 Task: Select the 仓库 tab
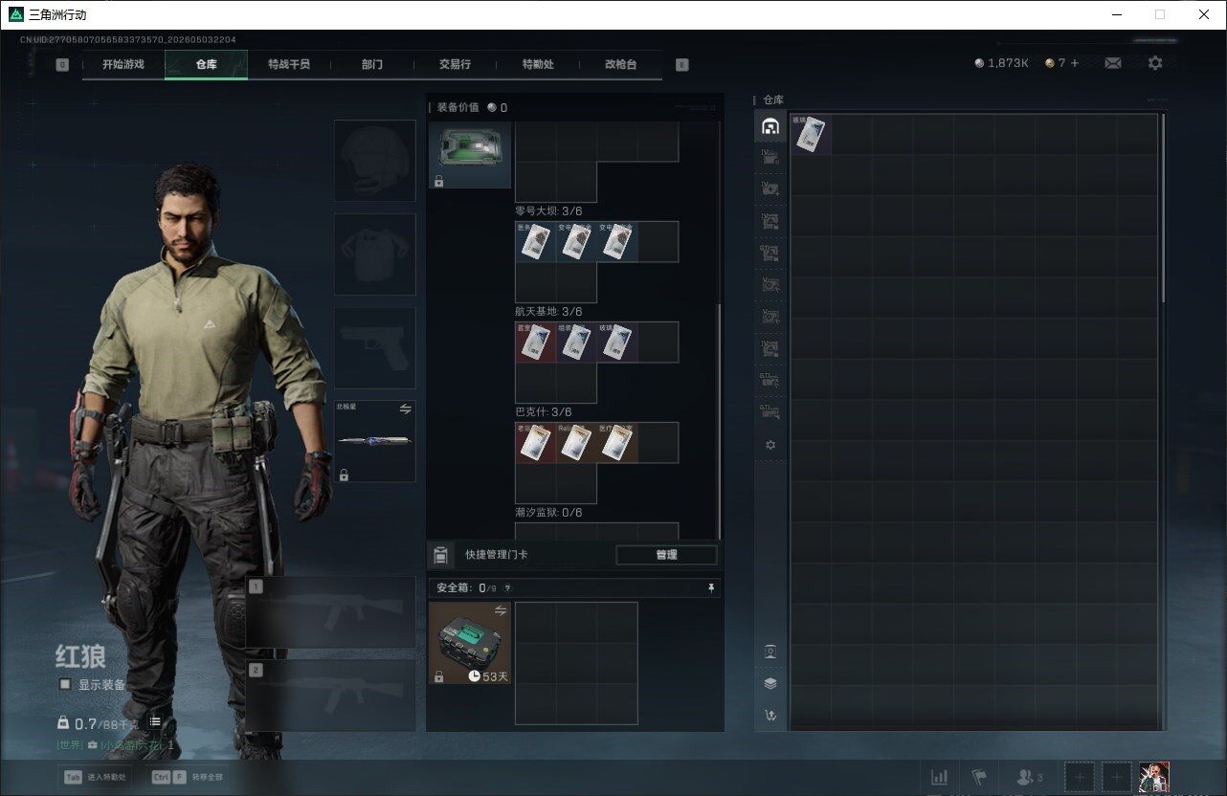tap(207, 64)
